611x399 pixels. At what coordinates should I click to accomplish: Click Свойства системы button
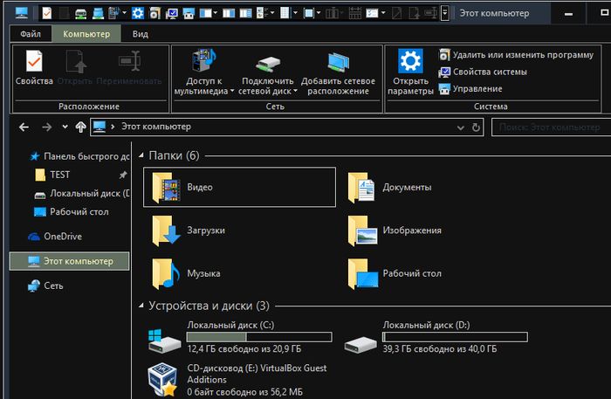click(x=489, y=72)
